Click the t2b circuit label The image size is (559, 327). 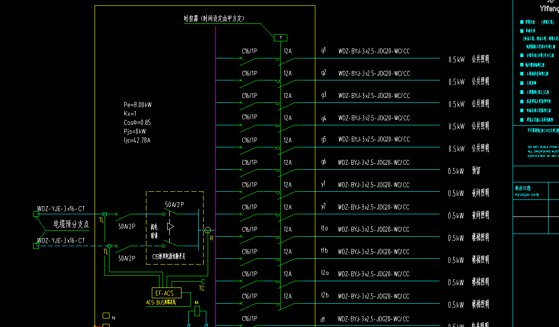click(325, 296)
